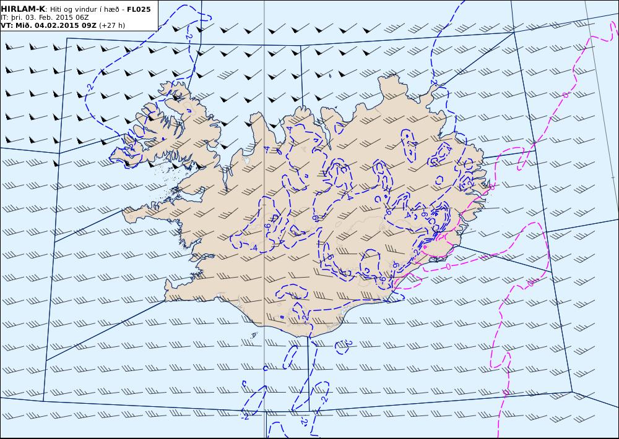Click the '(+27 h)' forecast offset text
The height and width of the screenshot is (439, 619).
tap(111, 25)
